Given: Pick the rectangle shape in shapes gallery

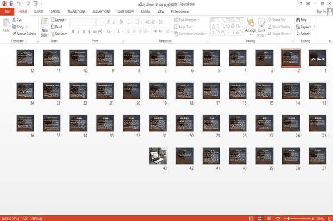Looking at the screenshot, I should coord(228,20).
